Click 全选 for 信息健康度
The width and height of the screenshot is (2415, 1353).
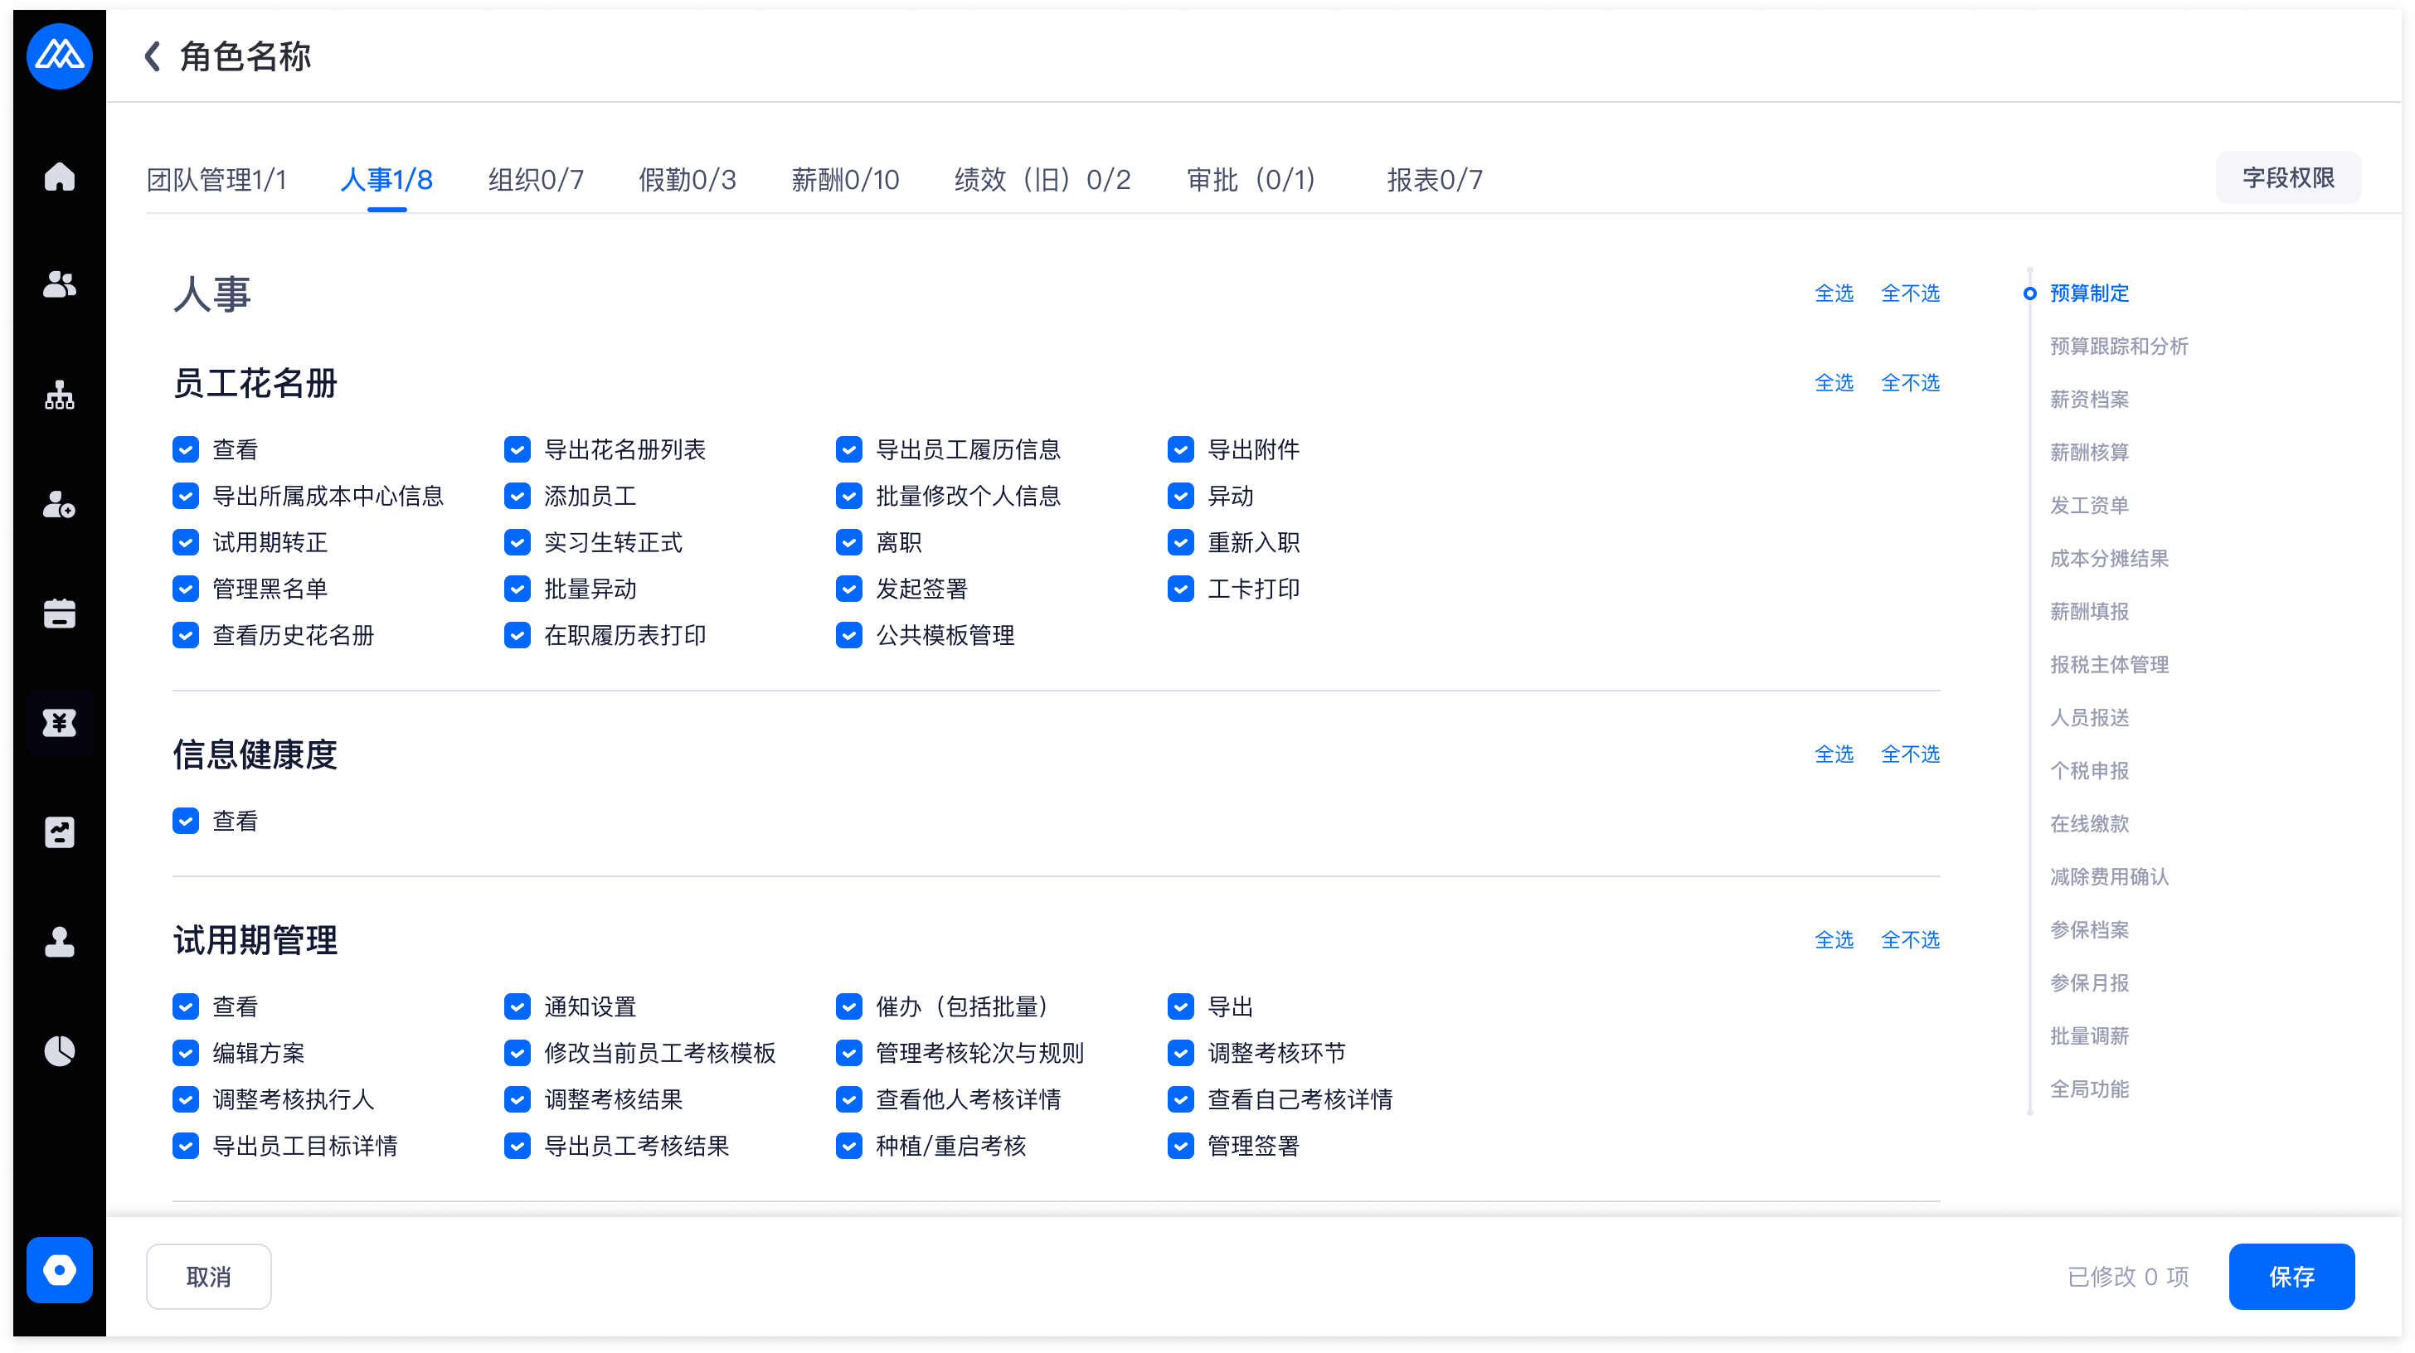pos(1834,754)
